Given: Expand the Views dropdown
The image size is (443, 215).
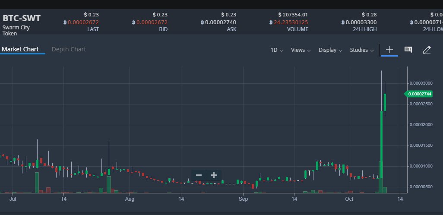Looking at the screenshot, I should (301, 50).
